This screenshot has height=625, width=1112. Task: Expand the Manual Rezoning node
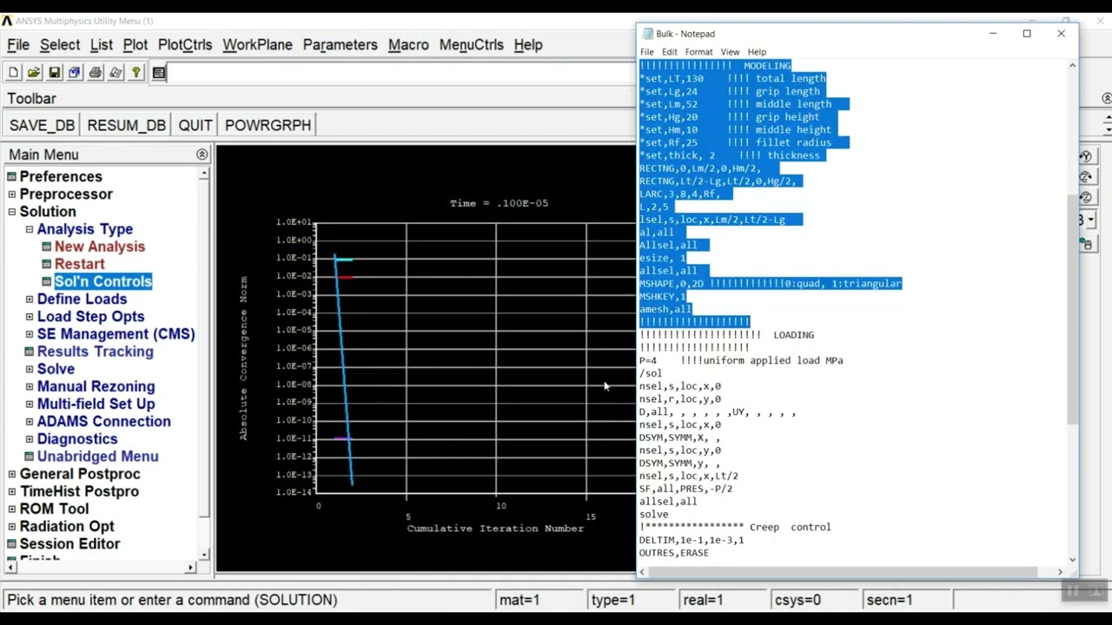tap(30, 386)
